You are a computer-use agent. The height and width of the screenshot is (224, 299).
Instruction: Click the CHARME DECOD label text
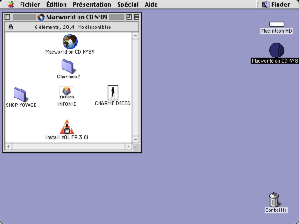[113, 103]
